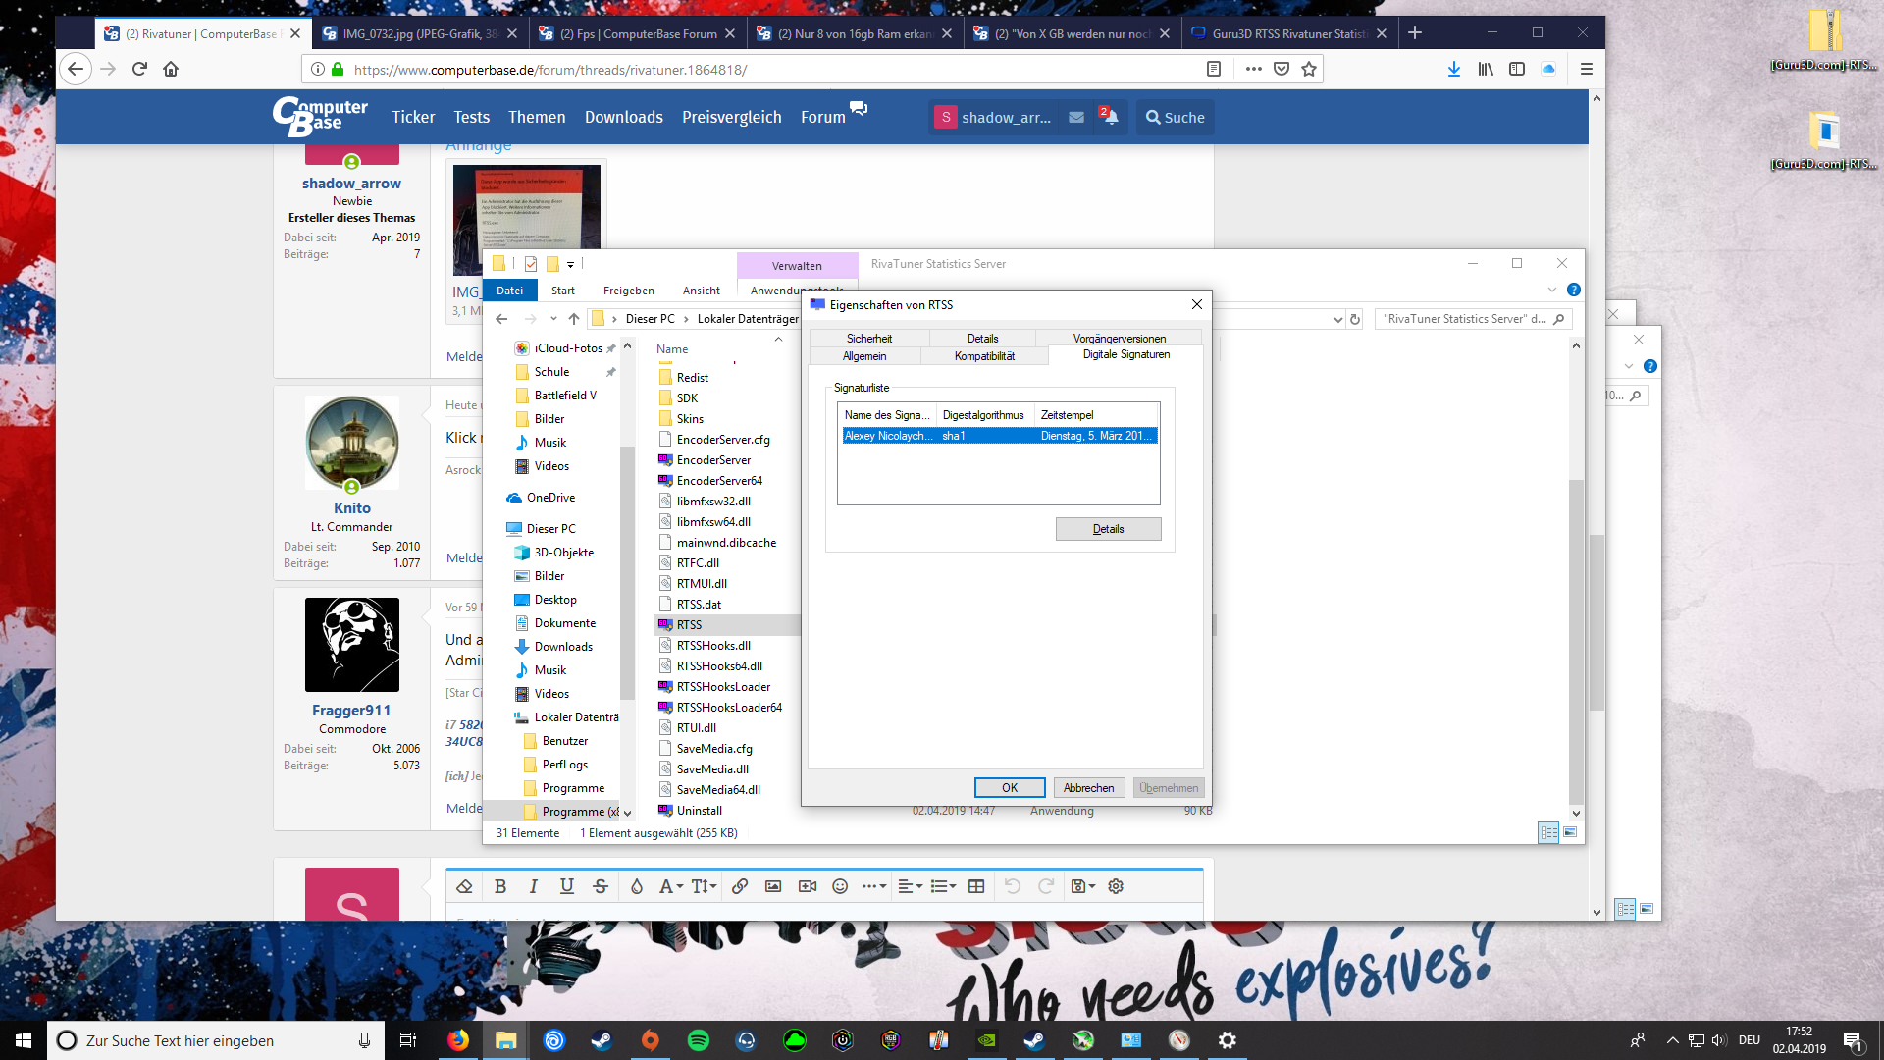Open the text color droplet tool
This screenshot has height=1060, width=1884.
click(637, 886)
